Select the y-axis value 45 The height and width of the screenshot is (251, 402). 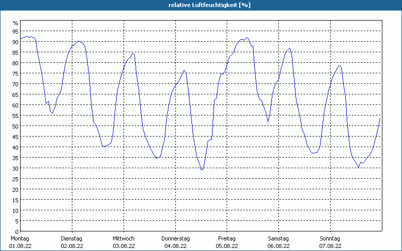(16, 137)
